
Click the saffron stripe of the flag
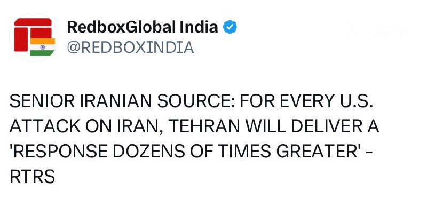(x=43, y=41)
